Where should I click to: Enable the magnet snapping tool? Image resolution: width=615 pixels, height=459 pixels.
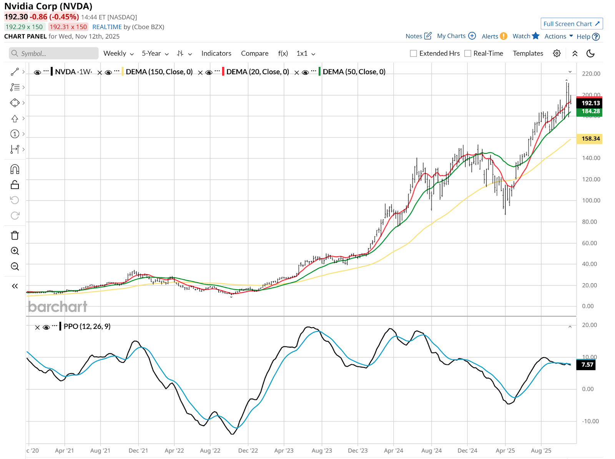pyautogui.click(x=15, y=169)
